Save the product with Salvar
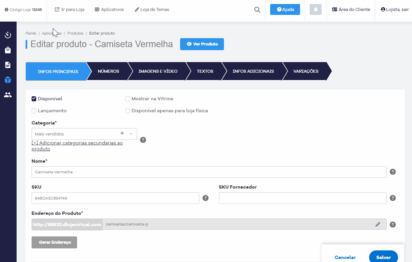 coord(383,257)
